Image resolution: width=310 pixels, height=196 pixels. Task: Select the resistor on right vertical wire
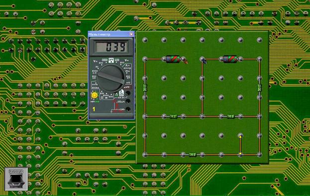pyautogui.click(x=260, y=88)
